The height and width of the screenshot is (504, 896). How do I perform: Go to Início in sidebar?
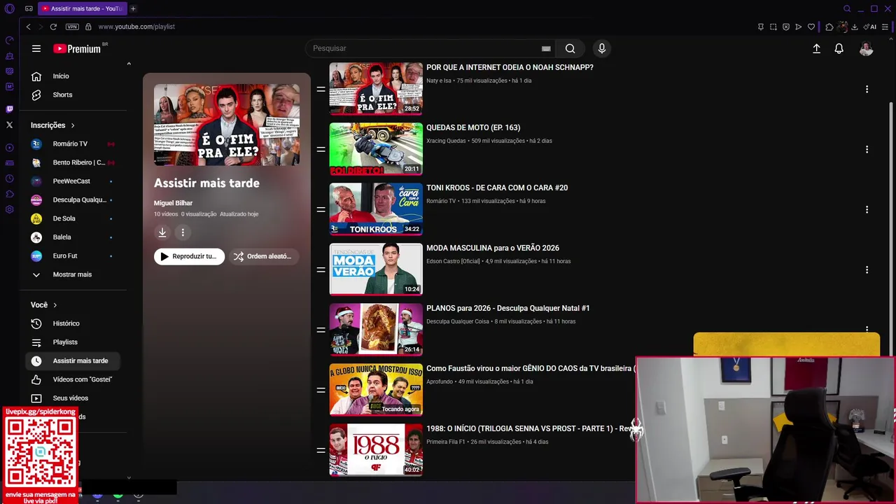tap(72, 76)
